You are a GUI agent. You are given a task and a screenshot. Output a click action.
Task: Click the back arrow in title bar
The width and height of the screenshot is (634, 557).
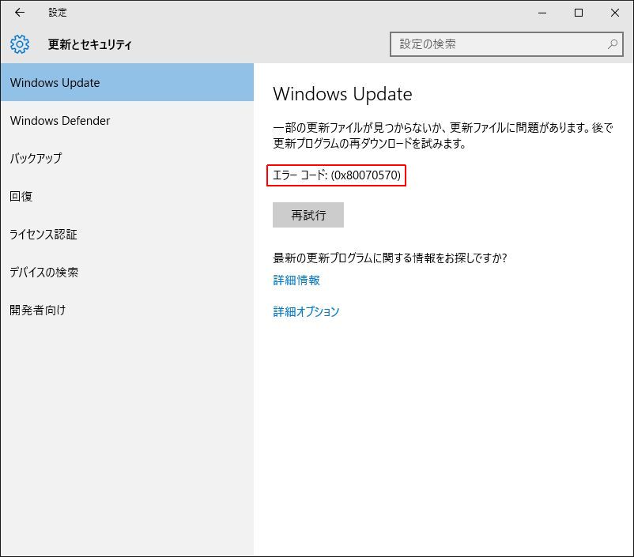(20, 13)
